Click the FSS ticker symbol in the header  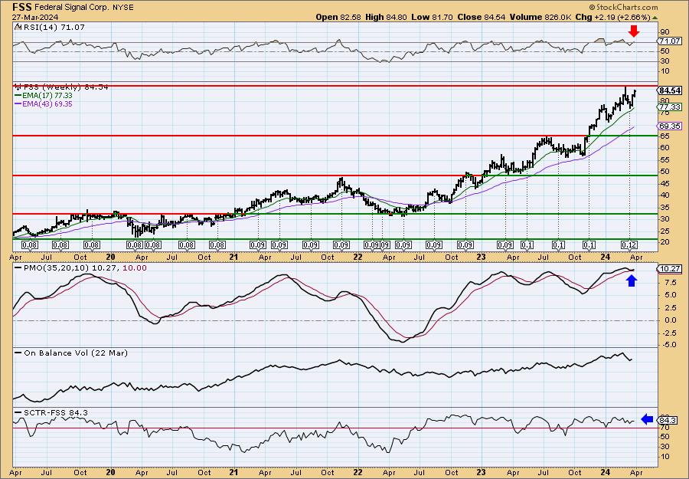point(22,7)
